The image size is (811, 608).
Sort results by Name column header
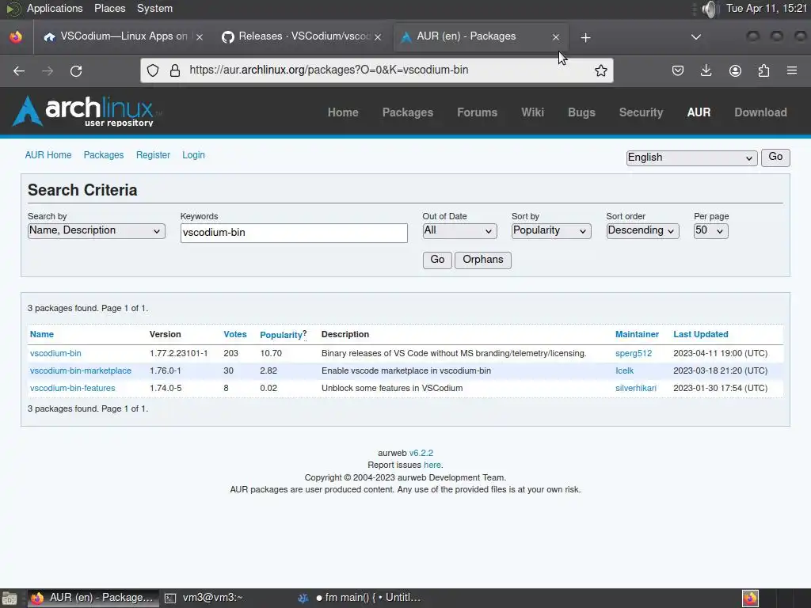42,334
